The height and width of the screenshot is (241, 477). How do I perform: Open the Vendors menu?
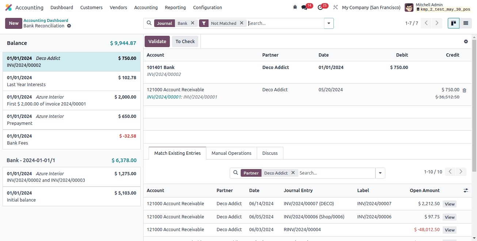pos(118,7)
